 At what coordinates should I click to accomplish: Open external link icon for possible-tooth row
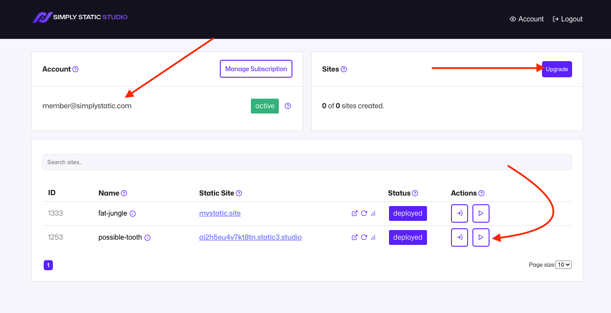click(354, 237)
